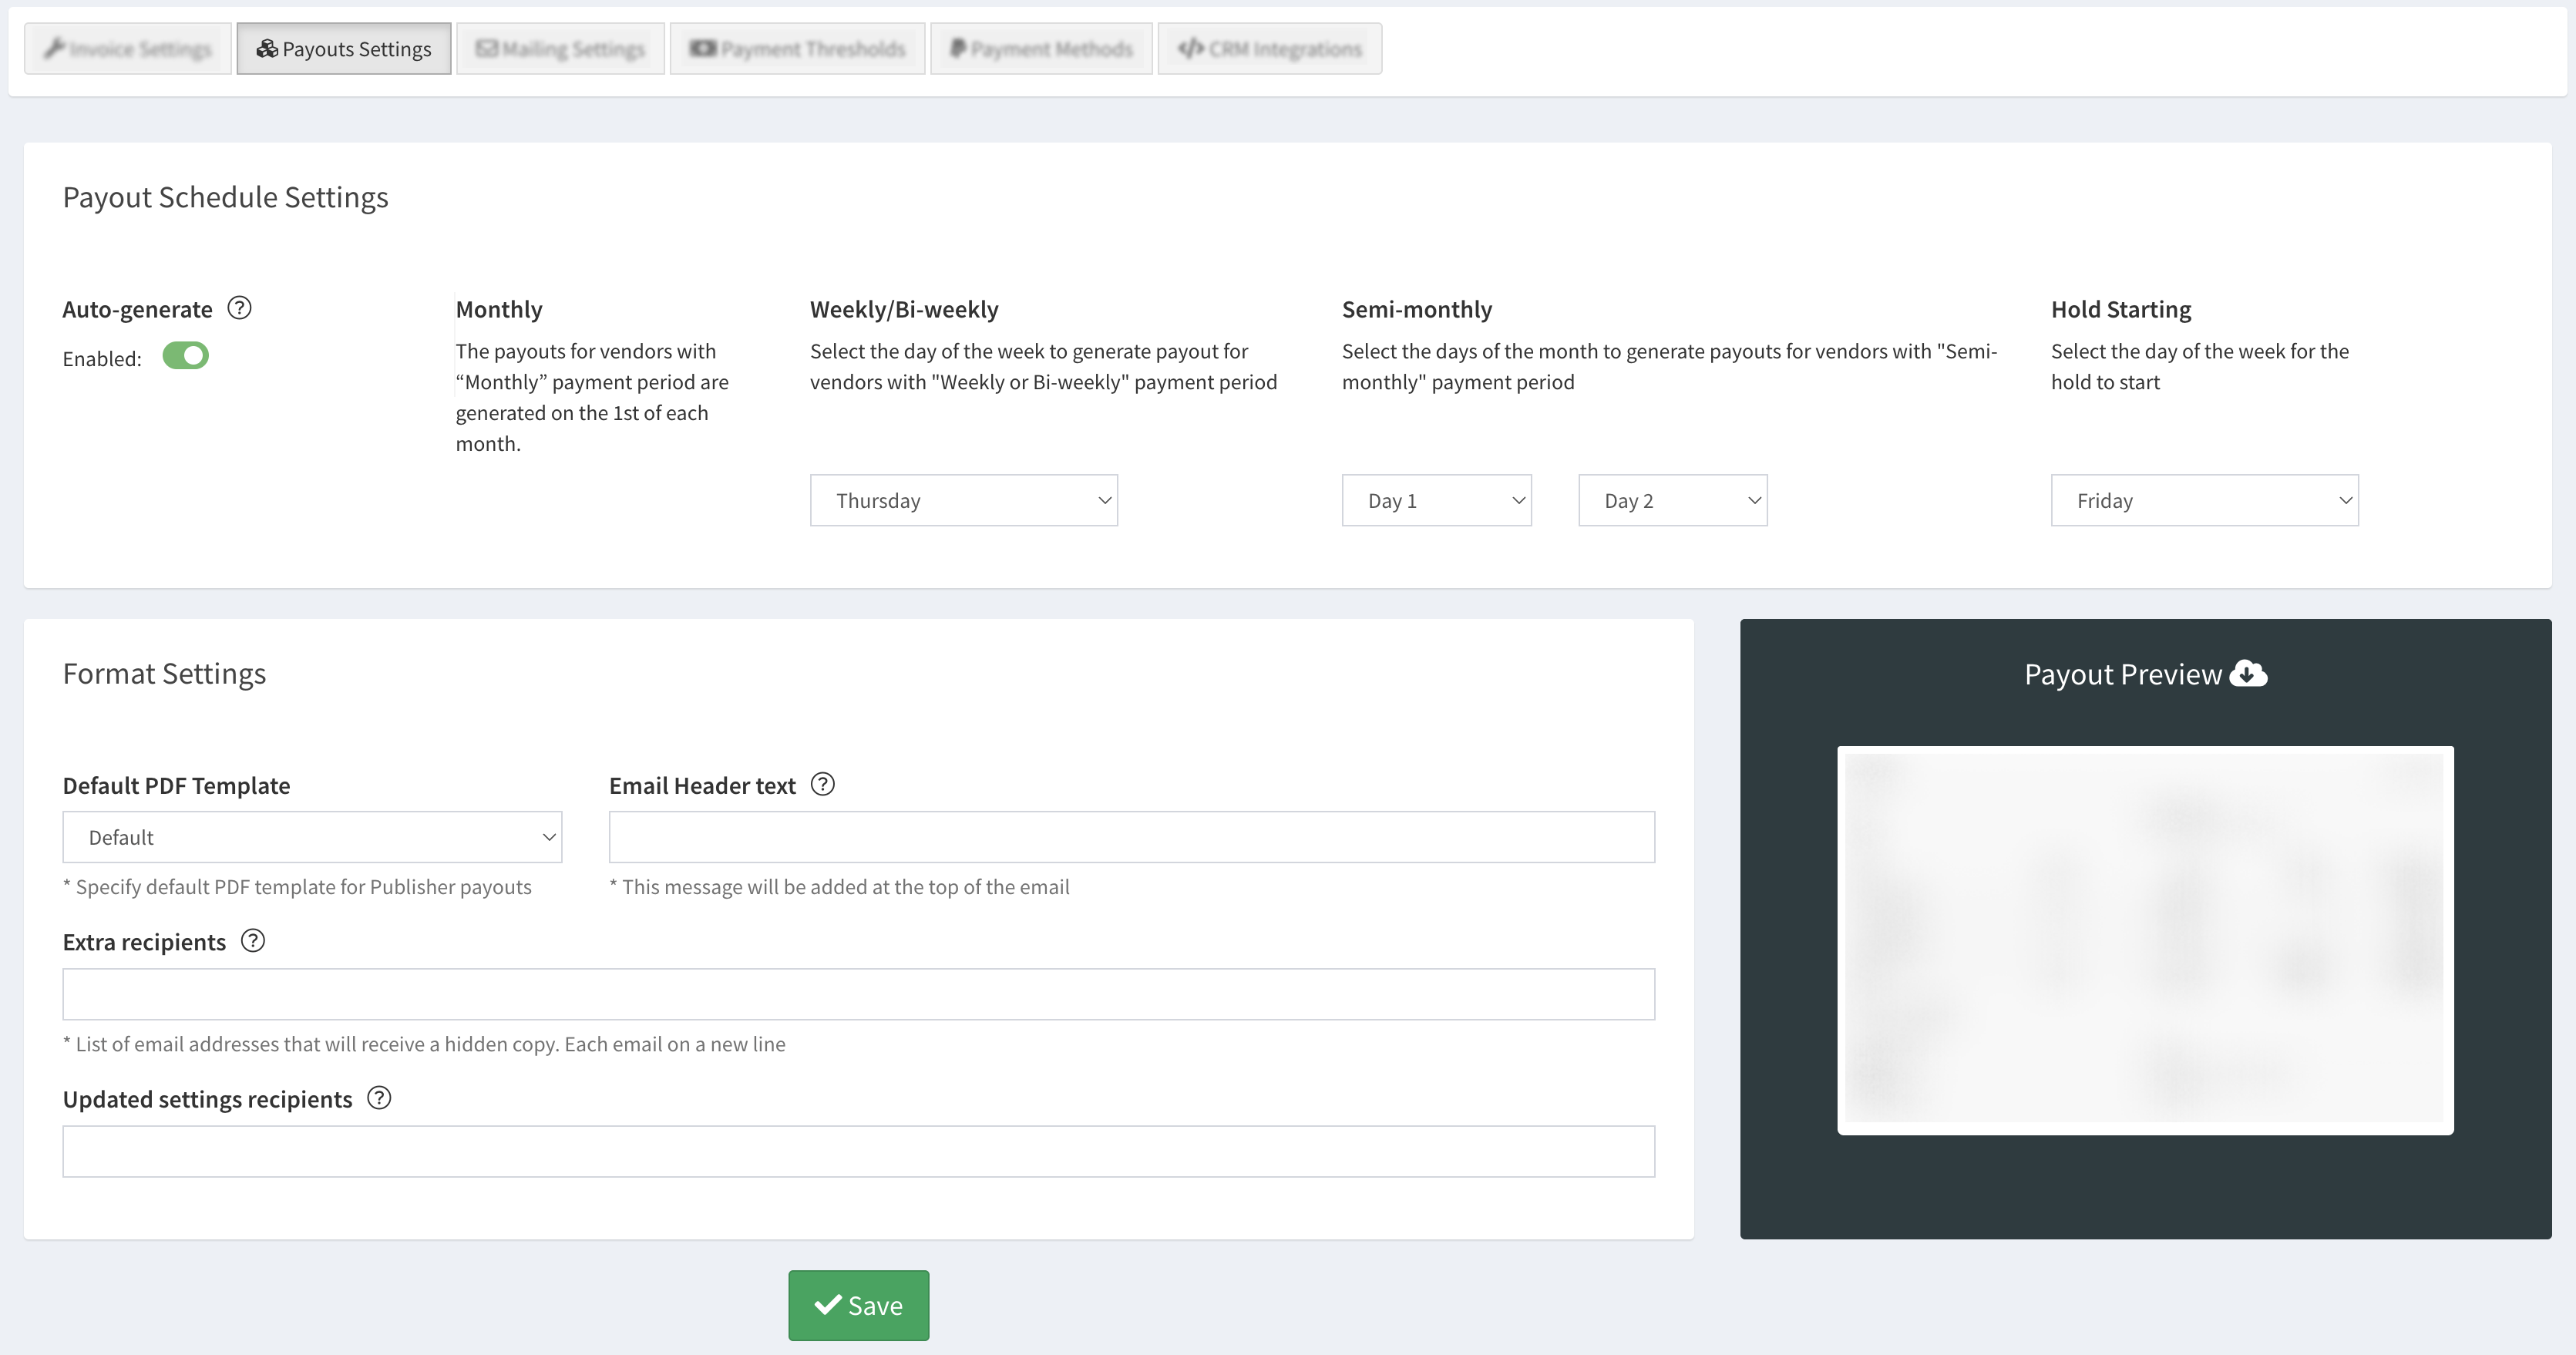Open the Thursday weekly day dropdown
Viewport: 2576px width, 1355px height.
pos(963,500)
